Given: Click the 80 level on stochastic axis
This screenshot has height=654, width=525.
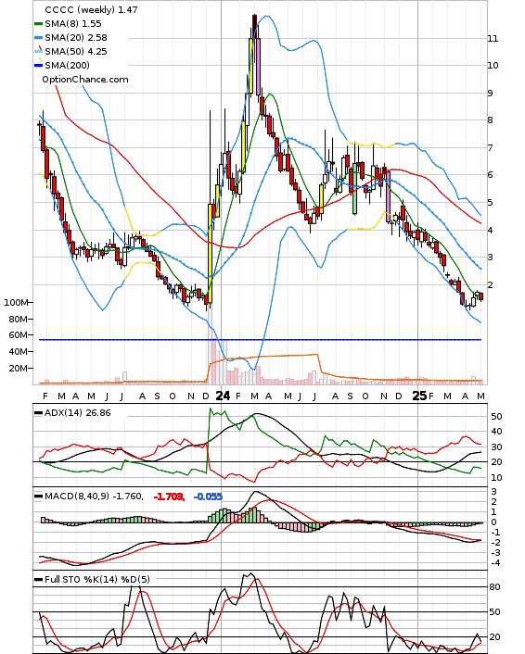Looking at the screenshot, I should 494,587.
